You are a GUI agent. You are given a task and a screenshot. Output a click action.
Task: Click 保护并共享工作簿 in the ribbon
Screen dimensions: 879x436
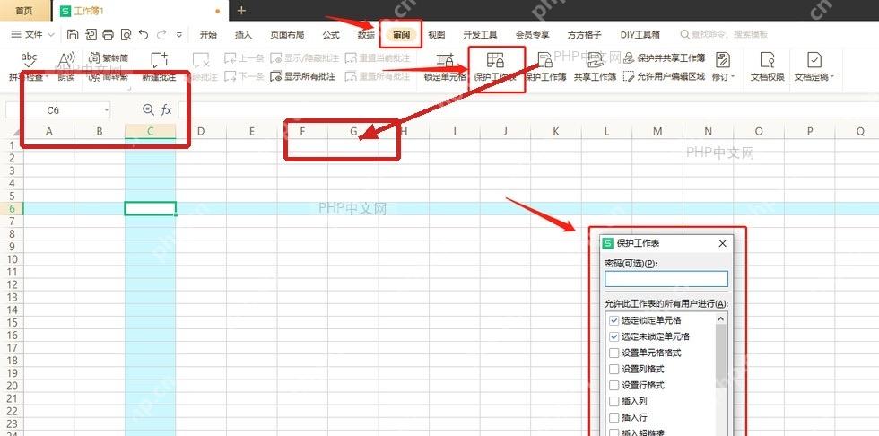coord(665,57)
